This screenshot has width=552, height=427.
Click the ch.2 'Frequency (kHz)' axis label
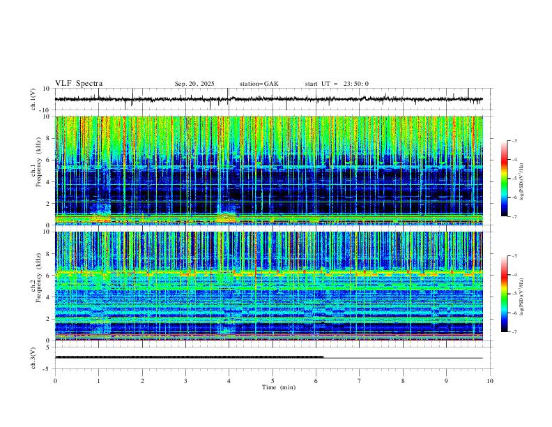pyautogui.click(x=38, y=278)
